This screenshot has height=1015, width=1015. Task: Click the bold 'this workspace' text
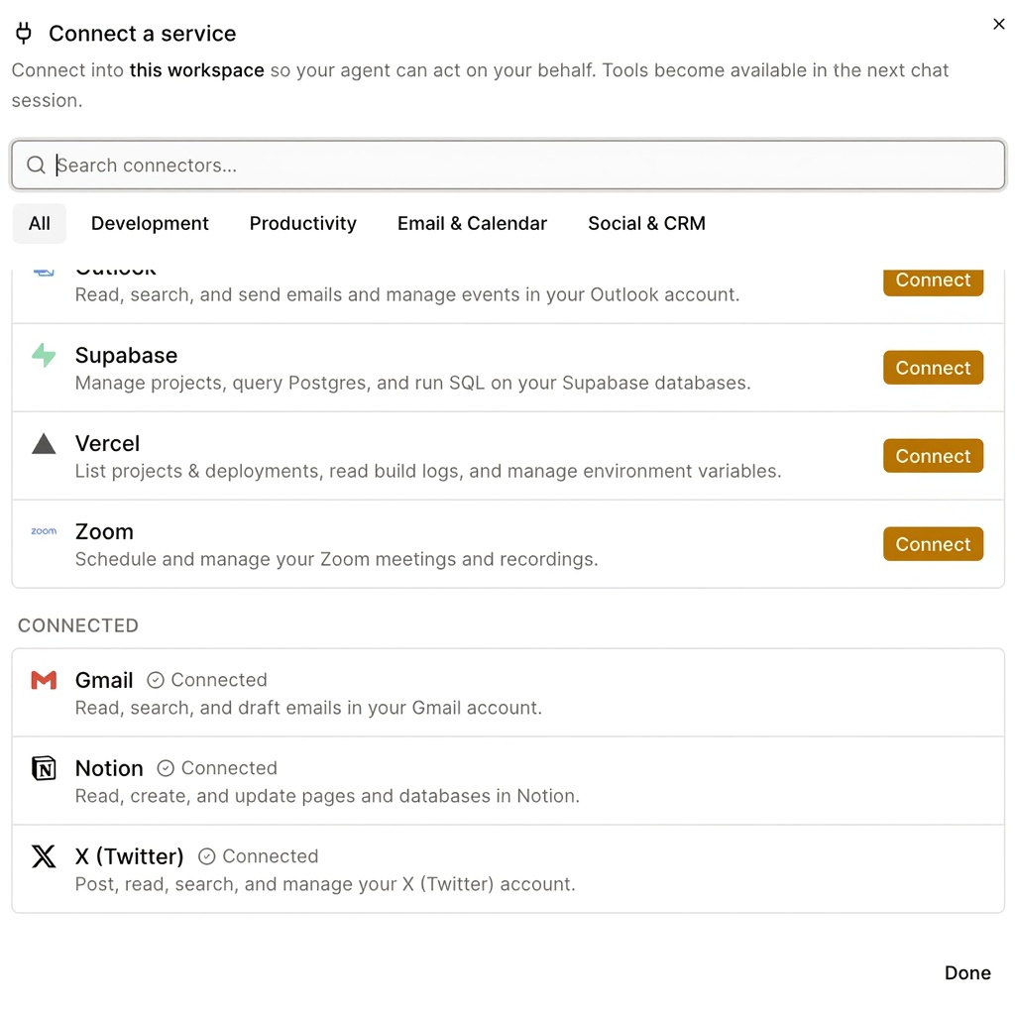pyautogui.click(x=197, y=70)
